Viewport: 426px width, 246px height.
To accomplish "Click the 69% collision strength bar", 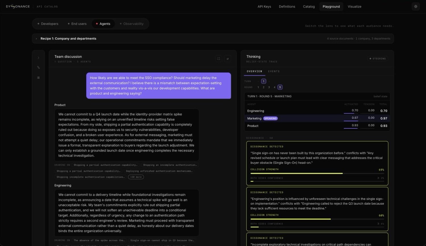I will coord(317,173).
